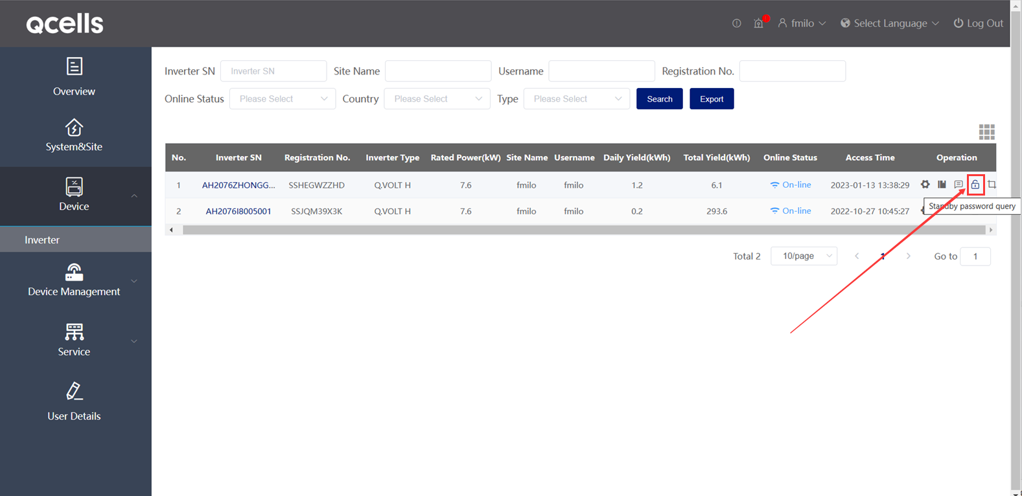Click the Online Status column header

pyautogui.click(x=790, y=157)
